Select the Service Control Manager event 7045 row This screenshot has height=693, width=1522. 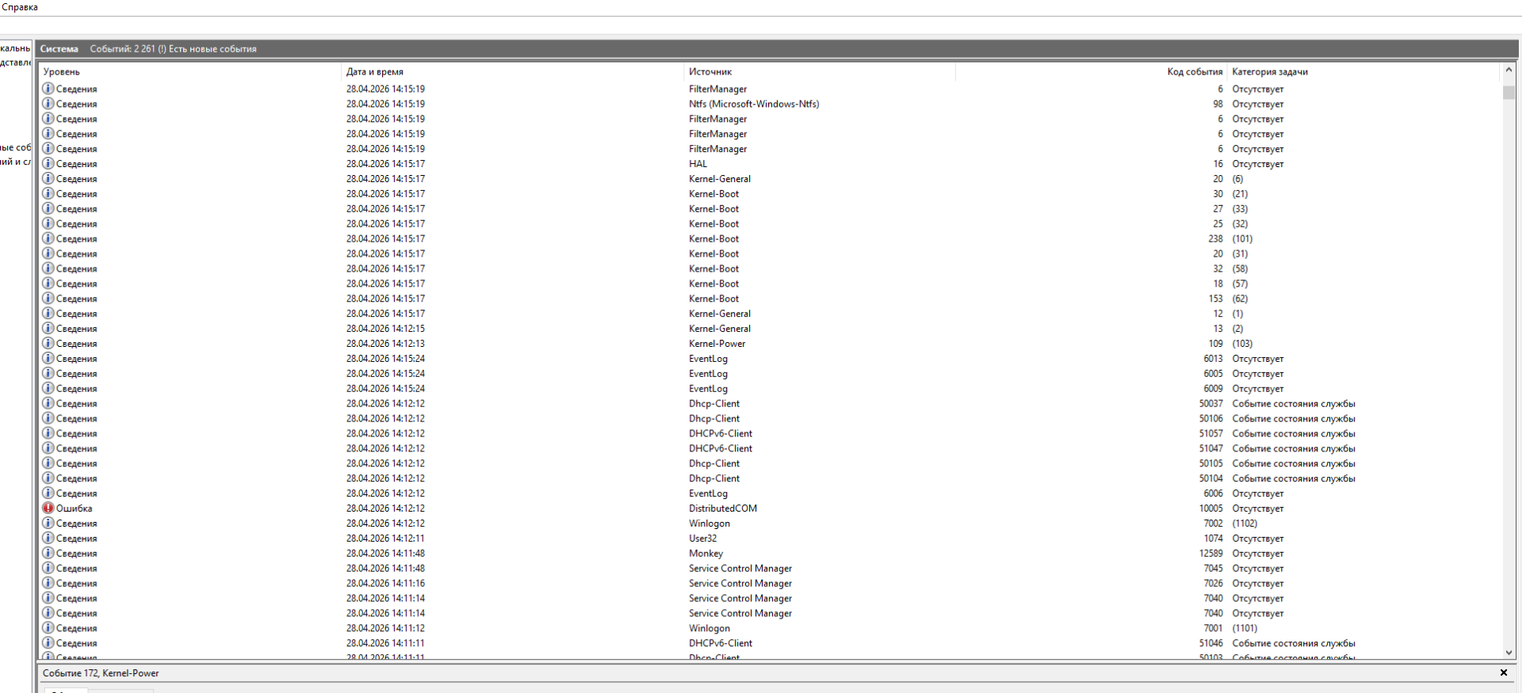tap(740, 569)
